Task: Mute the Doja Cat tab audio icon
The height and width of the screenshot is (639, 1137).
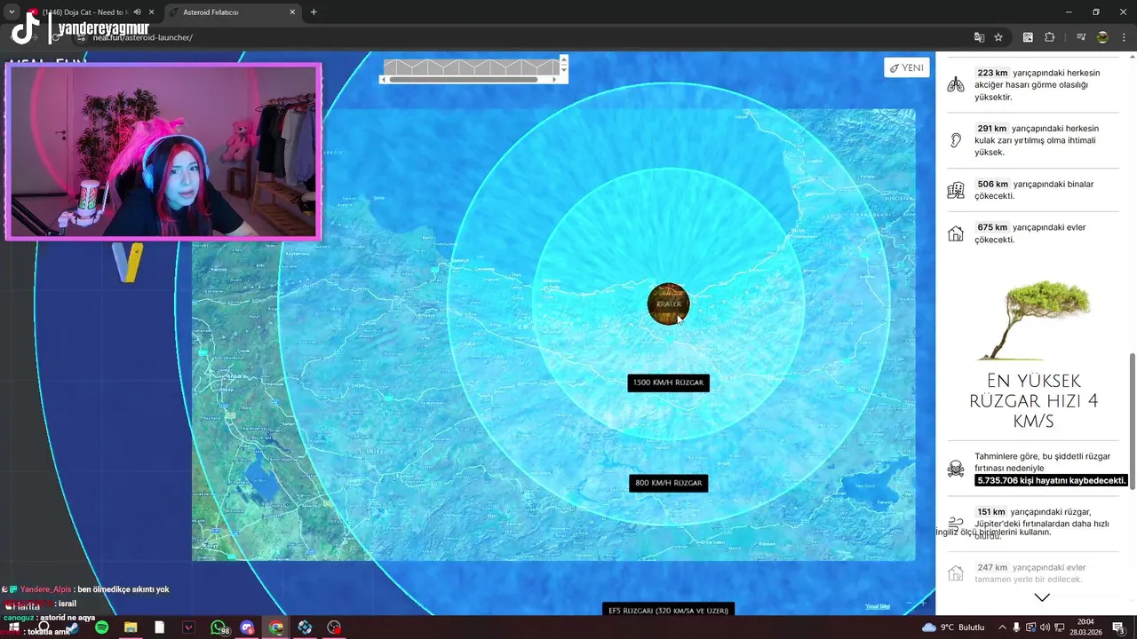Action: point(137,12)
